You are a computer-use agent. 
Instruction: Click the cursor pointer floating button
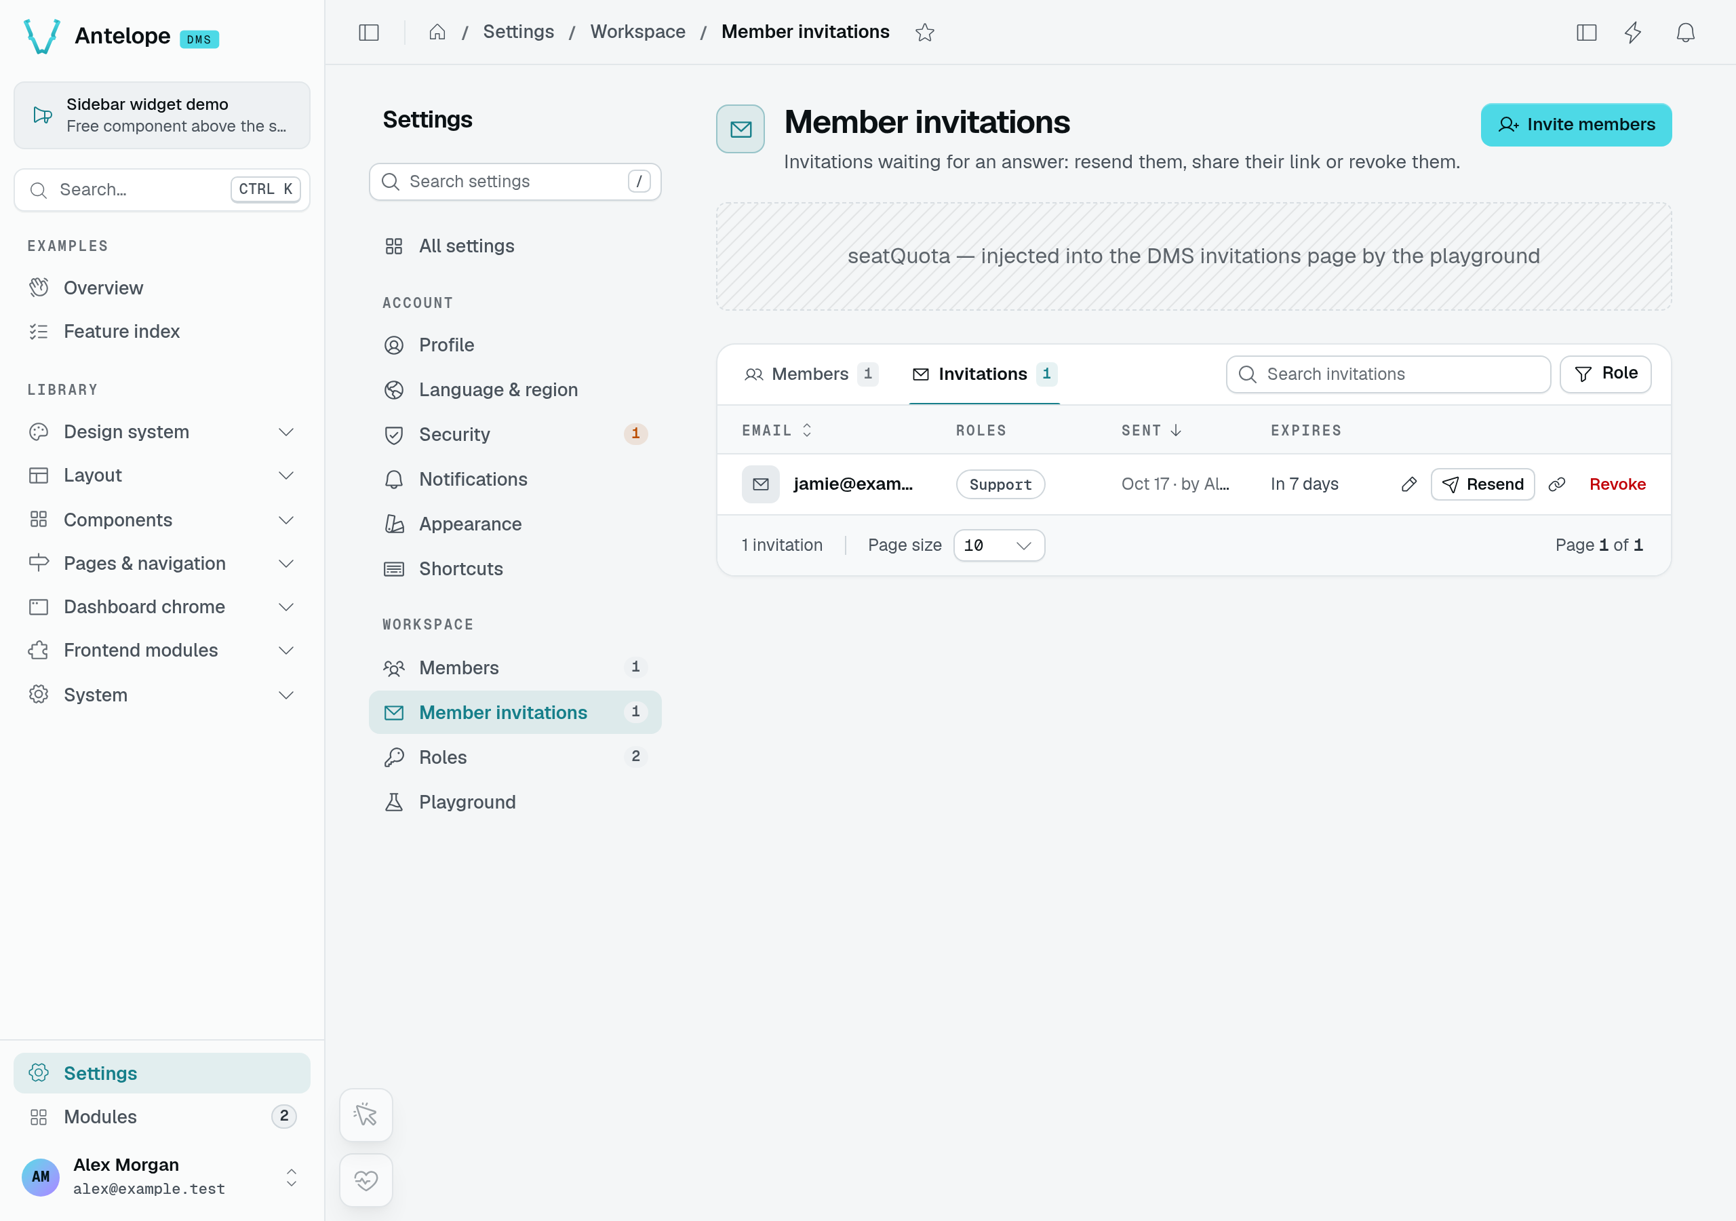[366, 1115]
